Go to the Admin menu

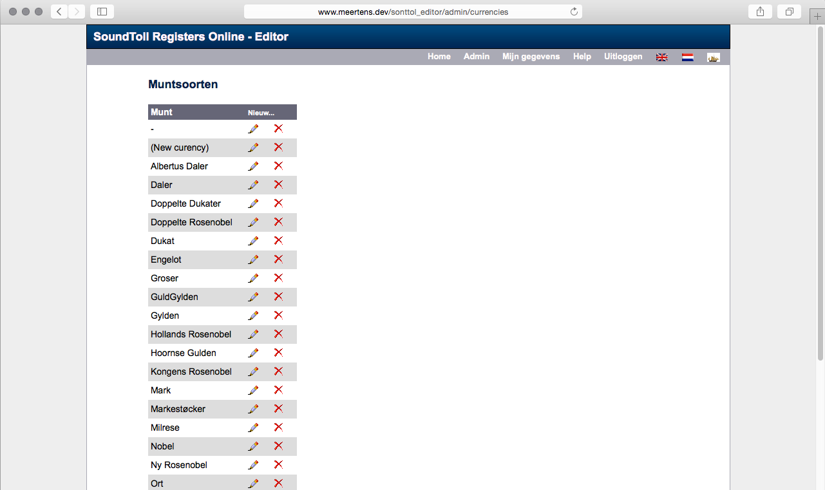click(476, 57)
